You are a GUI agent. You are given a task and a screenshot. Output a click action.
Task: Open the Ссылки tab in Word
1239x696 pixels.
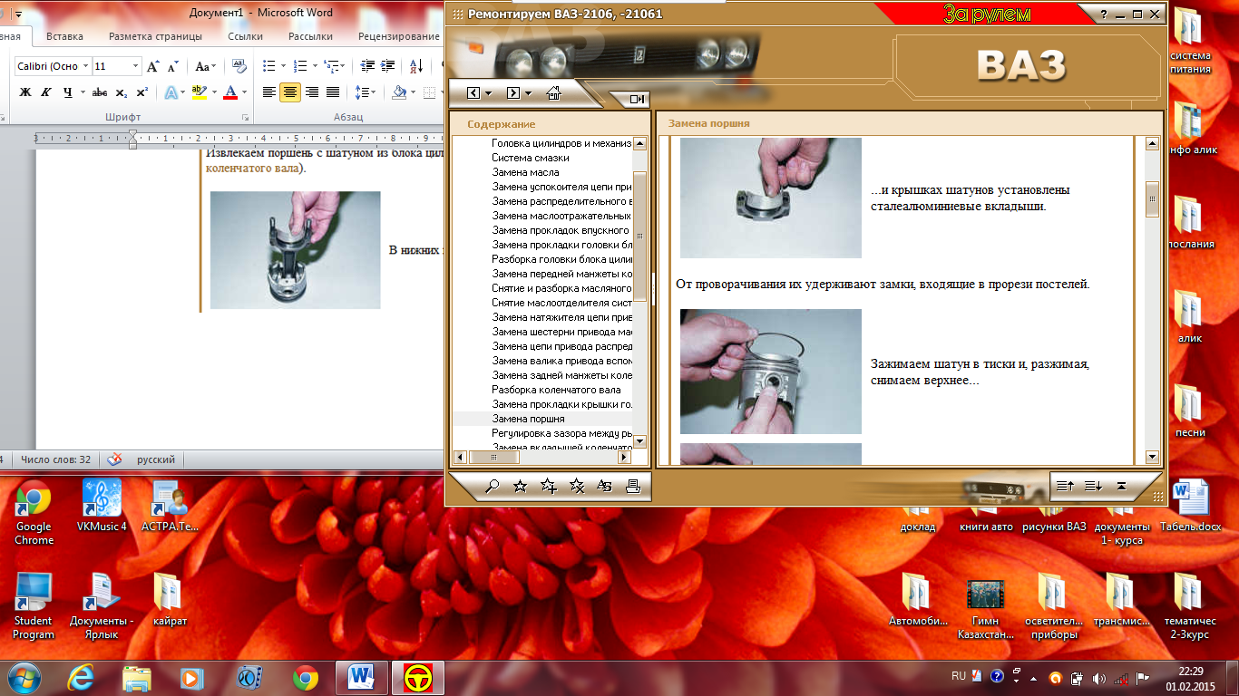245,36
